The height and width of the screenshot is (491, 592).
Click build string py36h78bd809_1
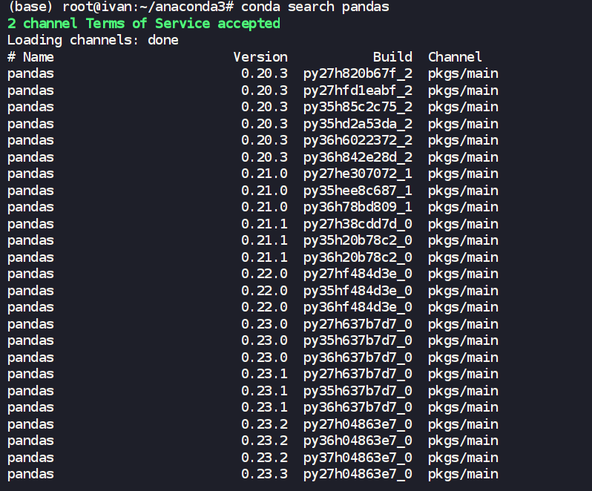(x=358, y=207)
